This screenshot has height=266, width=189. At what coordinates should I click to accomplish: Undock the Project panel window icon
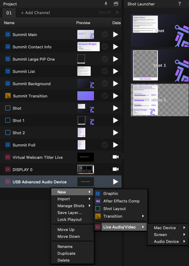116,4
